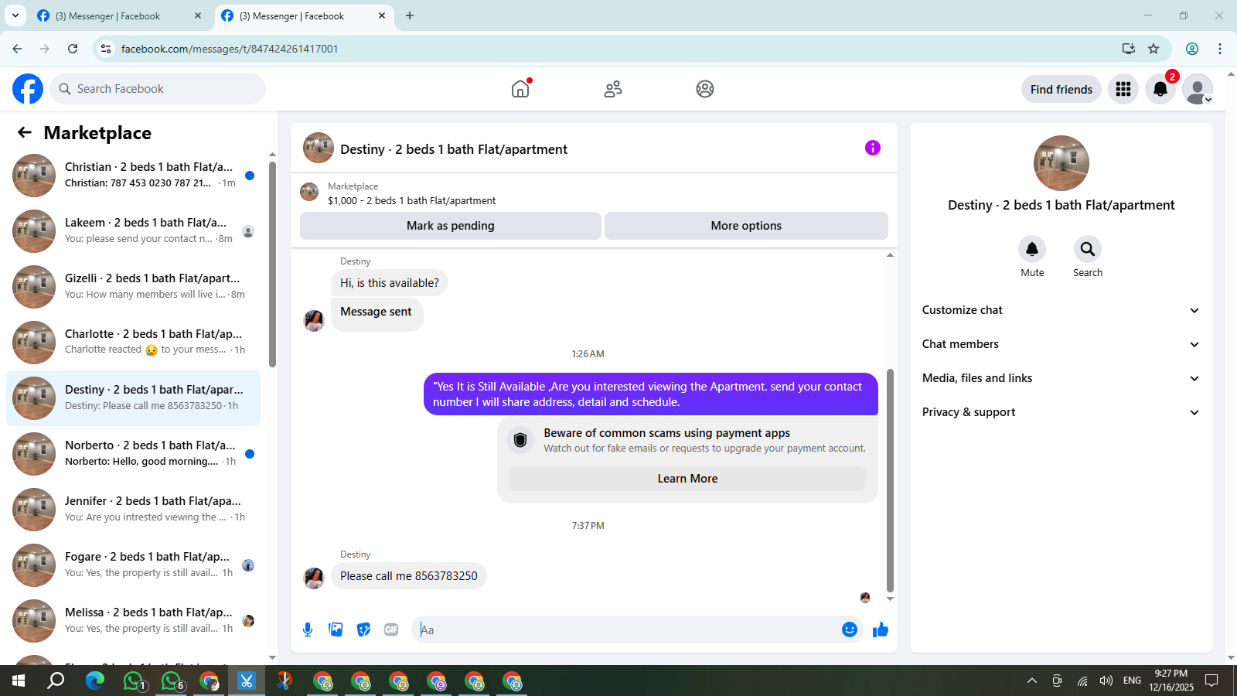Click the scroll-down arrow in chat messages

(x=890, y=599)
